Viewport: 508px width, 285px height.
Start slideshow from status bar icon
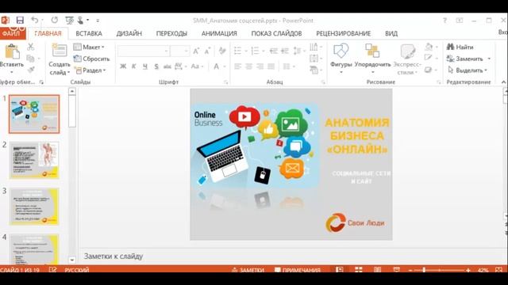[396, 269]
